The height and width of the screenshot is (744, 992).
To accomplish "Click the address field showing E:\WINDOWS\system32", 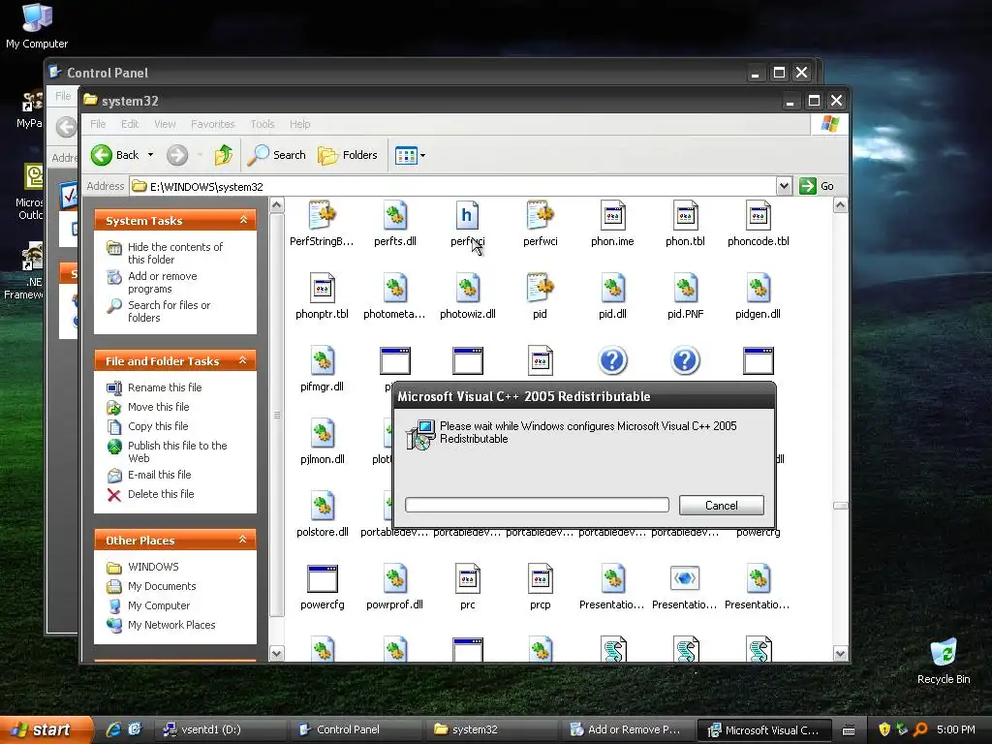I will [453, 186].
